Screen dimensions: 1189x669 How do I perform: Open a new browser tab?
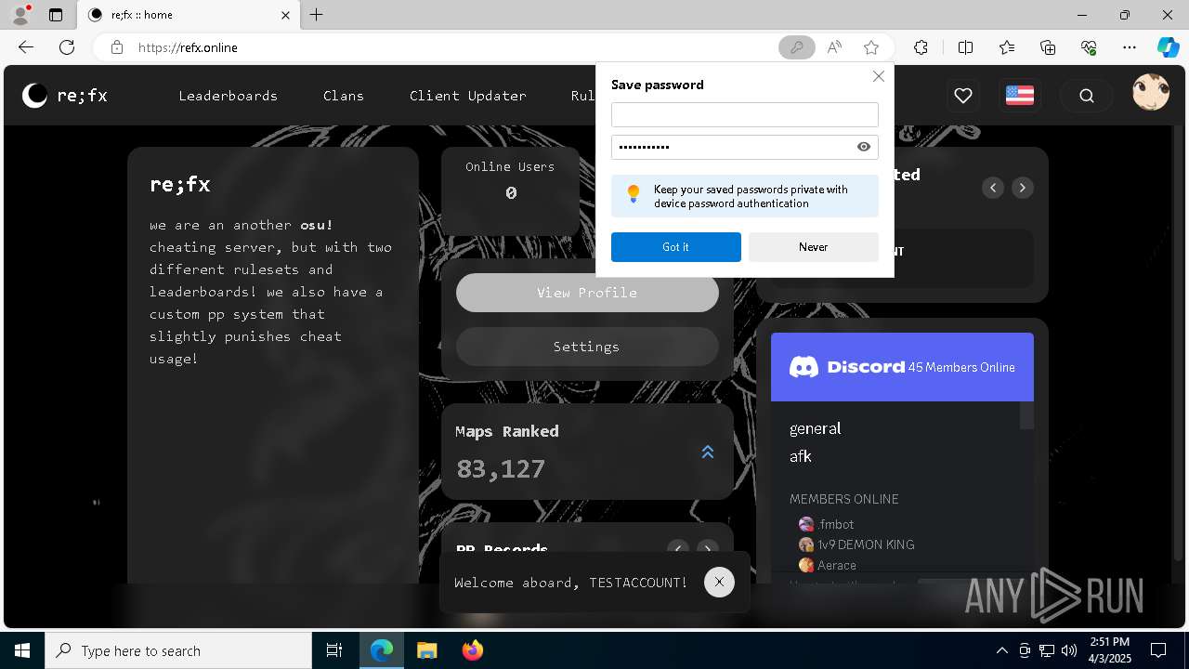pyautogui.click(x=317, y=15)
